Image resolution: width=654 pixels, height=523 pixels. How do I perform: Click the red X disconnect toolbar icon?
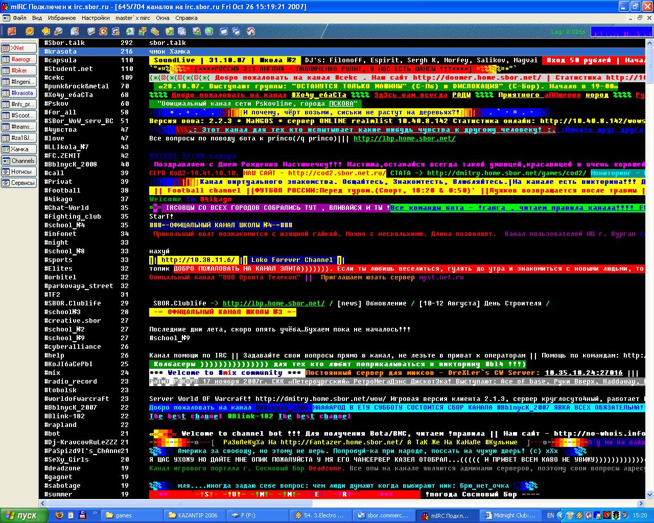coord(12,31)
